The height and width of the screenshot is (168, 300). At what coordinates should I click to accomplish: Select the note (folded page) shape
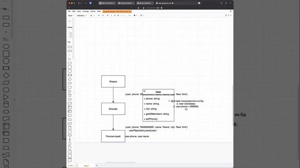point(70,127)
